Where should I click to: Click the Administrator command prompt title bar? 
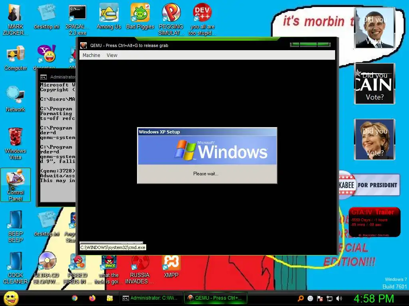pyautogui.click(x=58, y=77)
